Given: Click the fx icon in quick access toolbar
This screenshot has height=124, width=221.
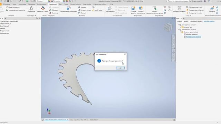Looking at the screenshot, I should coord(70,1).
